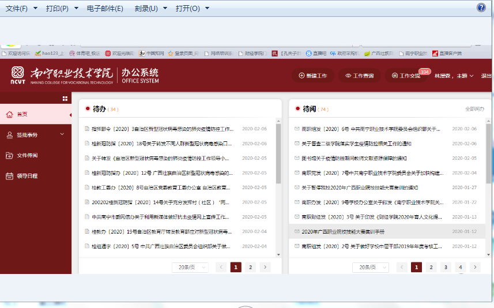Expand the 签批事务 sidebar submenu

[x=35, y=134]
